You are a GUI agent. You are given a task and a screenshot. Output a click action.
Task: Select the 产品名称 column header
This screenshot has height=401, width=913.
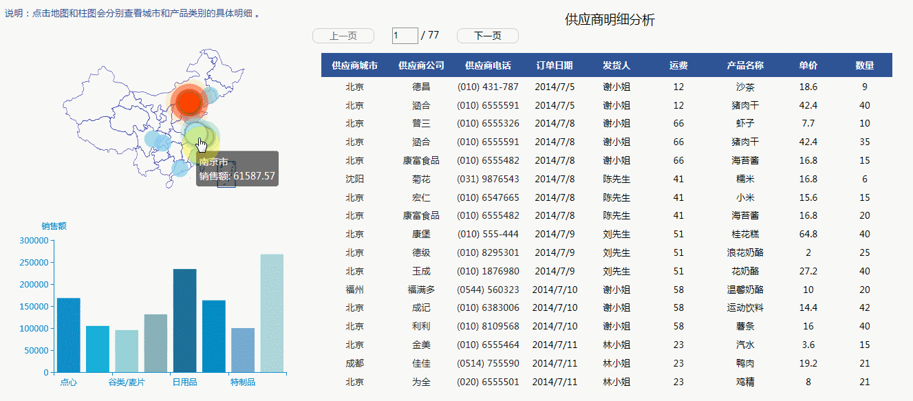coord(745,65)
